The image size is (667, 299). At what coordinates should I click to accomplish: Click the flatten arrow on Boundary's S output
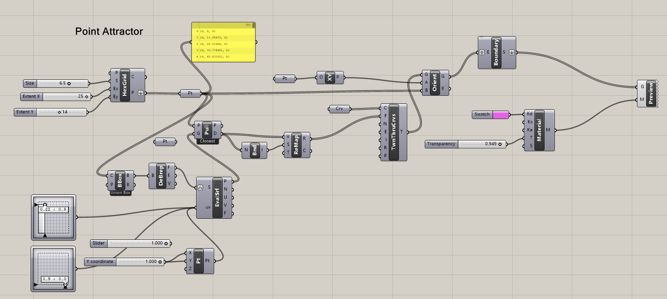512,53
